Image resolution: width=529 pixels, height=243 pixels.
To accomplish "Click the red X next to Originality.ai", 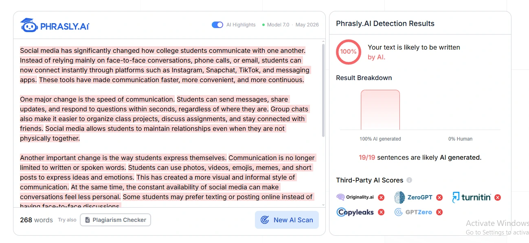I will (x=381, y=197).
